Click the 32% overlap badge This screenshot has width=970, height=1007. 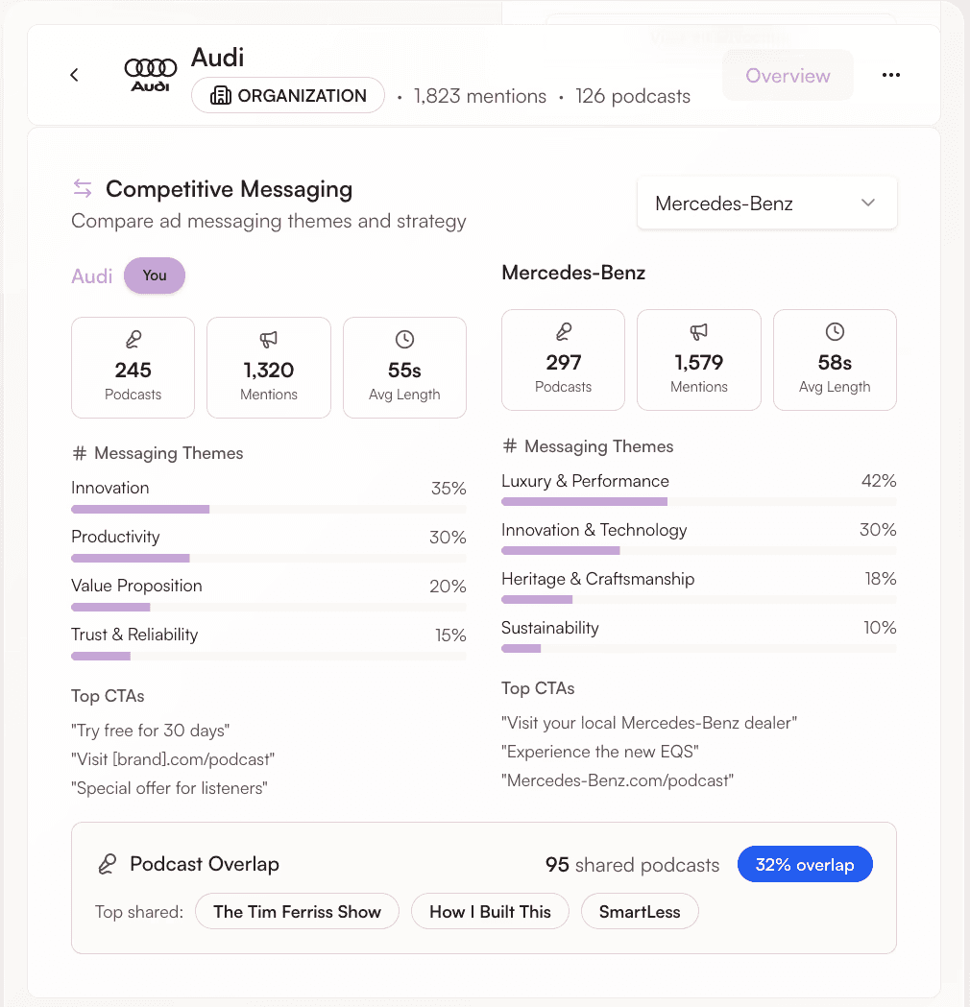point(804,864)
